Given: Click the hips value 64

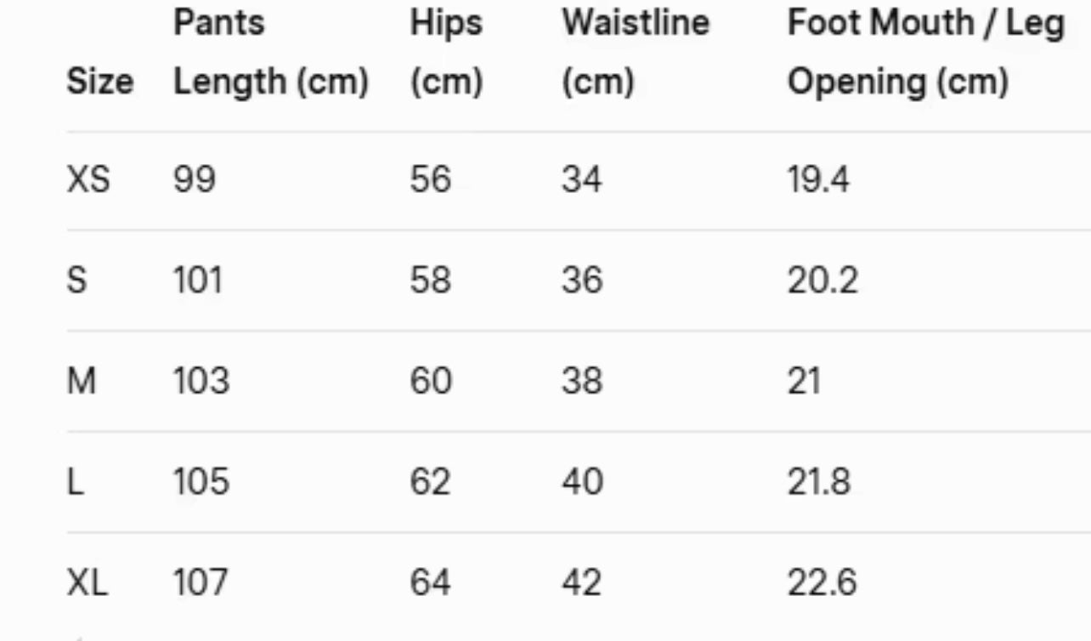Looking at the screenshot, I should [x=430, y=583].
